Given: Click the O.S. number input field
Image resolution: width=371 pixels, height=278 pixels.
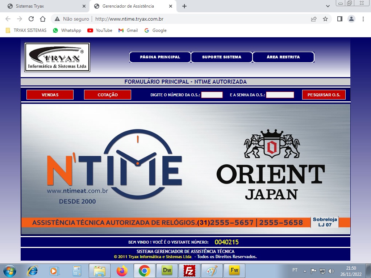Looking at the screenshot, I should click(212, 95).
